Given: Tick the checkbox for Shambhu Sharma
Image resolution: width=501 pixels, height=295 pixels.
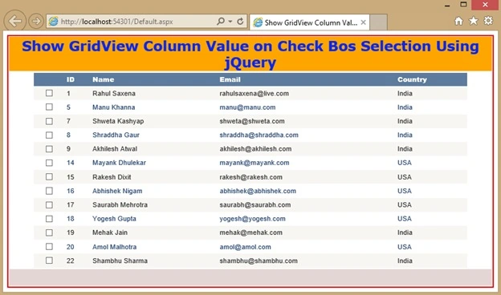Looking at the screenshot, I should click(49, 261).
